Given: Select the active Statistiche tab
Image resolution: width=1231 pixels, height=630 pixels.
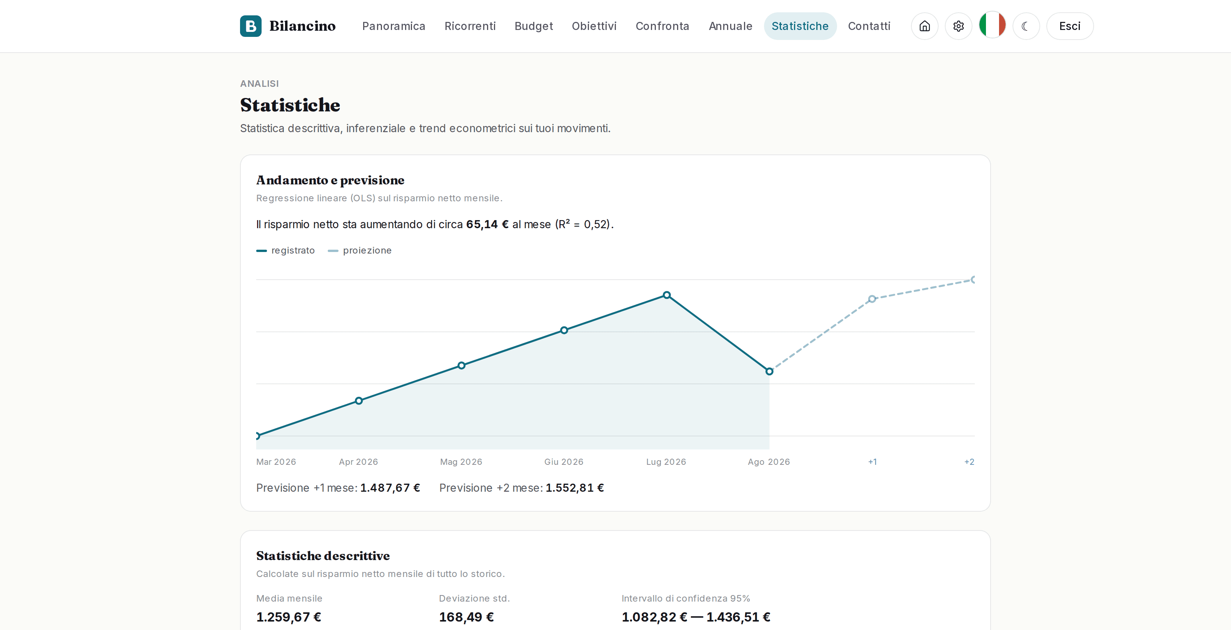Looking at the screenshot, I should point(799,26).
